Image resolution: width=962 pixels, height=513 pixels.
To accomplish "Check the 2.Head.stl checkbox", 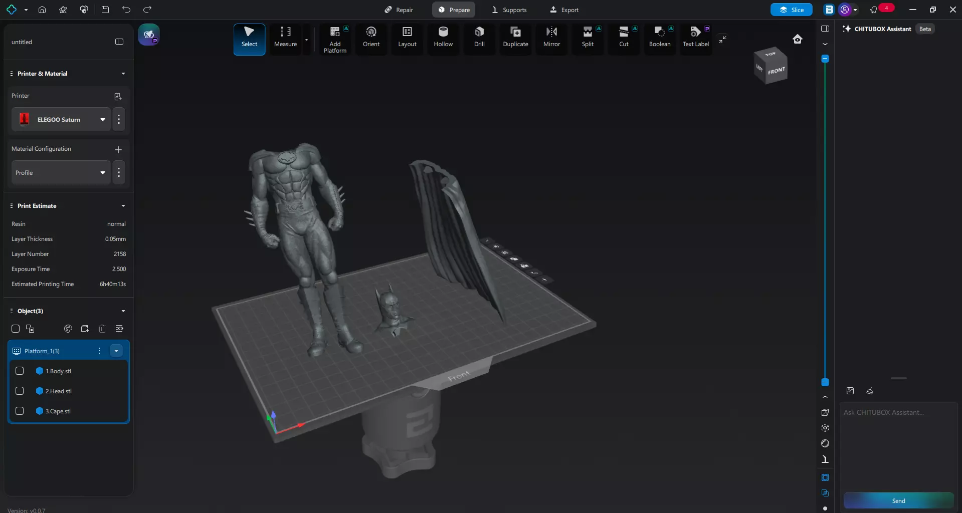I will click(x=20, y=391).
